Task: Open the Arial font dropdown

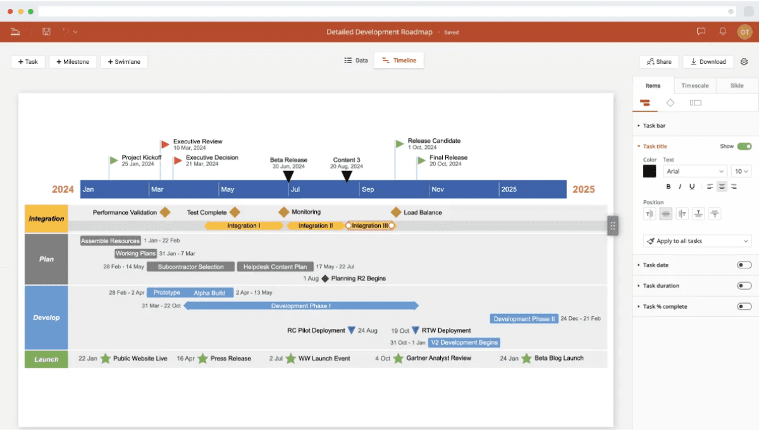Action: coord(694,170)
